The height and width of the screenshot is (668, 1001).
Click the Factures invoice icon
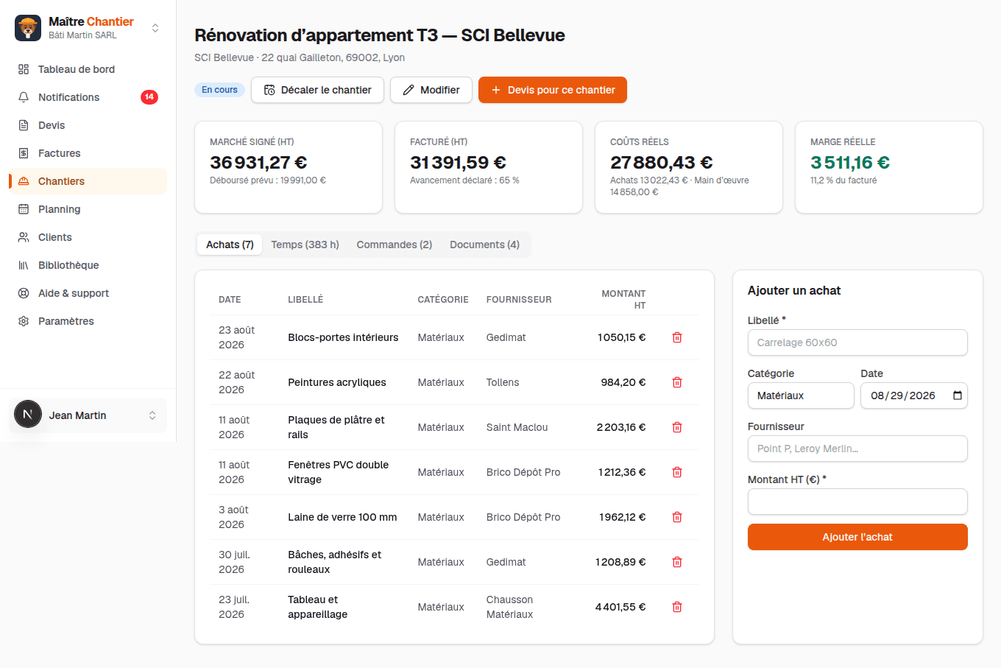point(24,153)
